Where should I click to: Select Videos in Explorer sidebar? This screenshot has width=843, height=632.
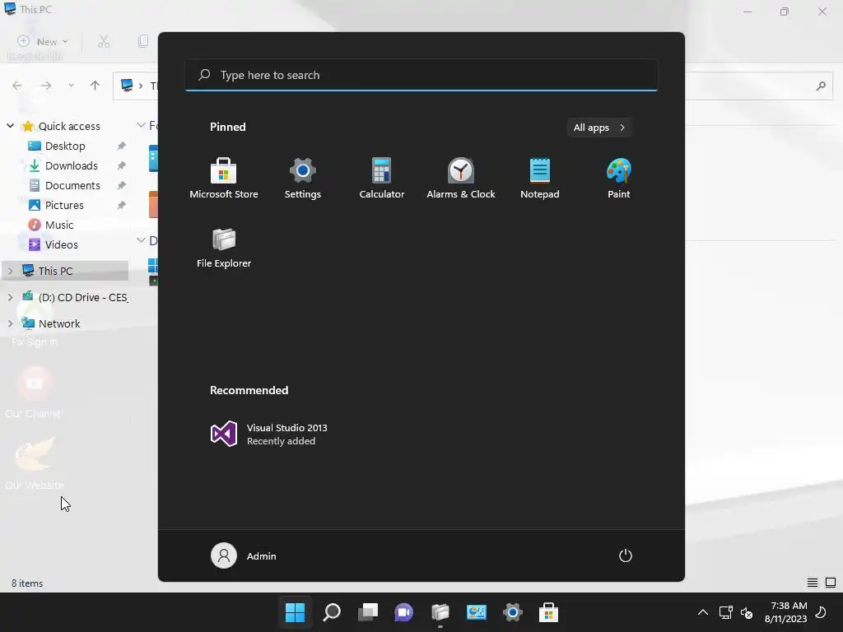[61, 244]
